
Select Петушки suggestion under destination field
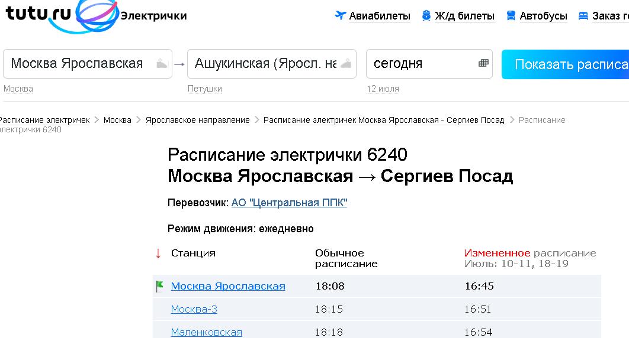[x=204, y=89]
